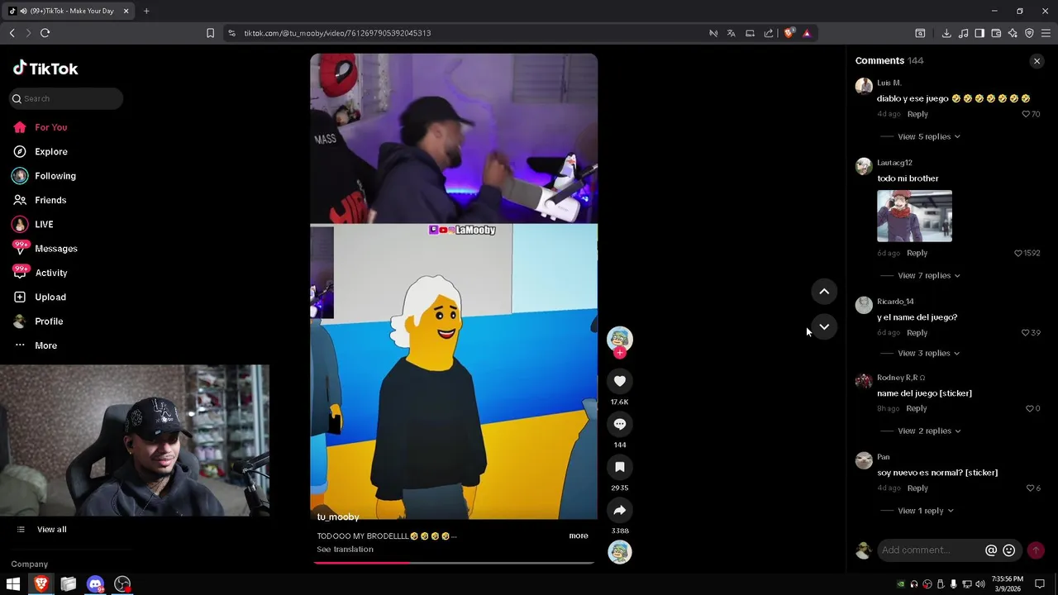Open browser downloads icon

946,33
